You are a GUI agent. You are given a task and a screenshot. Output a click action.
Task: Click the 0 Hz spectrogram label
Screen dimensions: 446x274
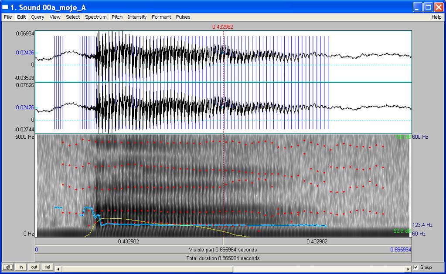(x=29, y=234)
